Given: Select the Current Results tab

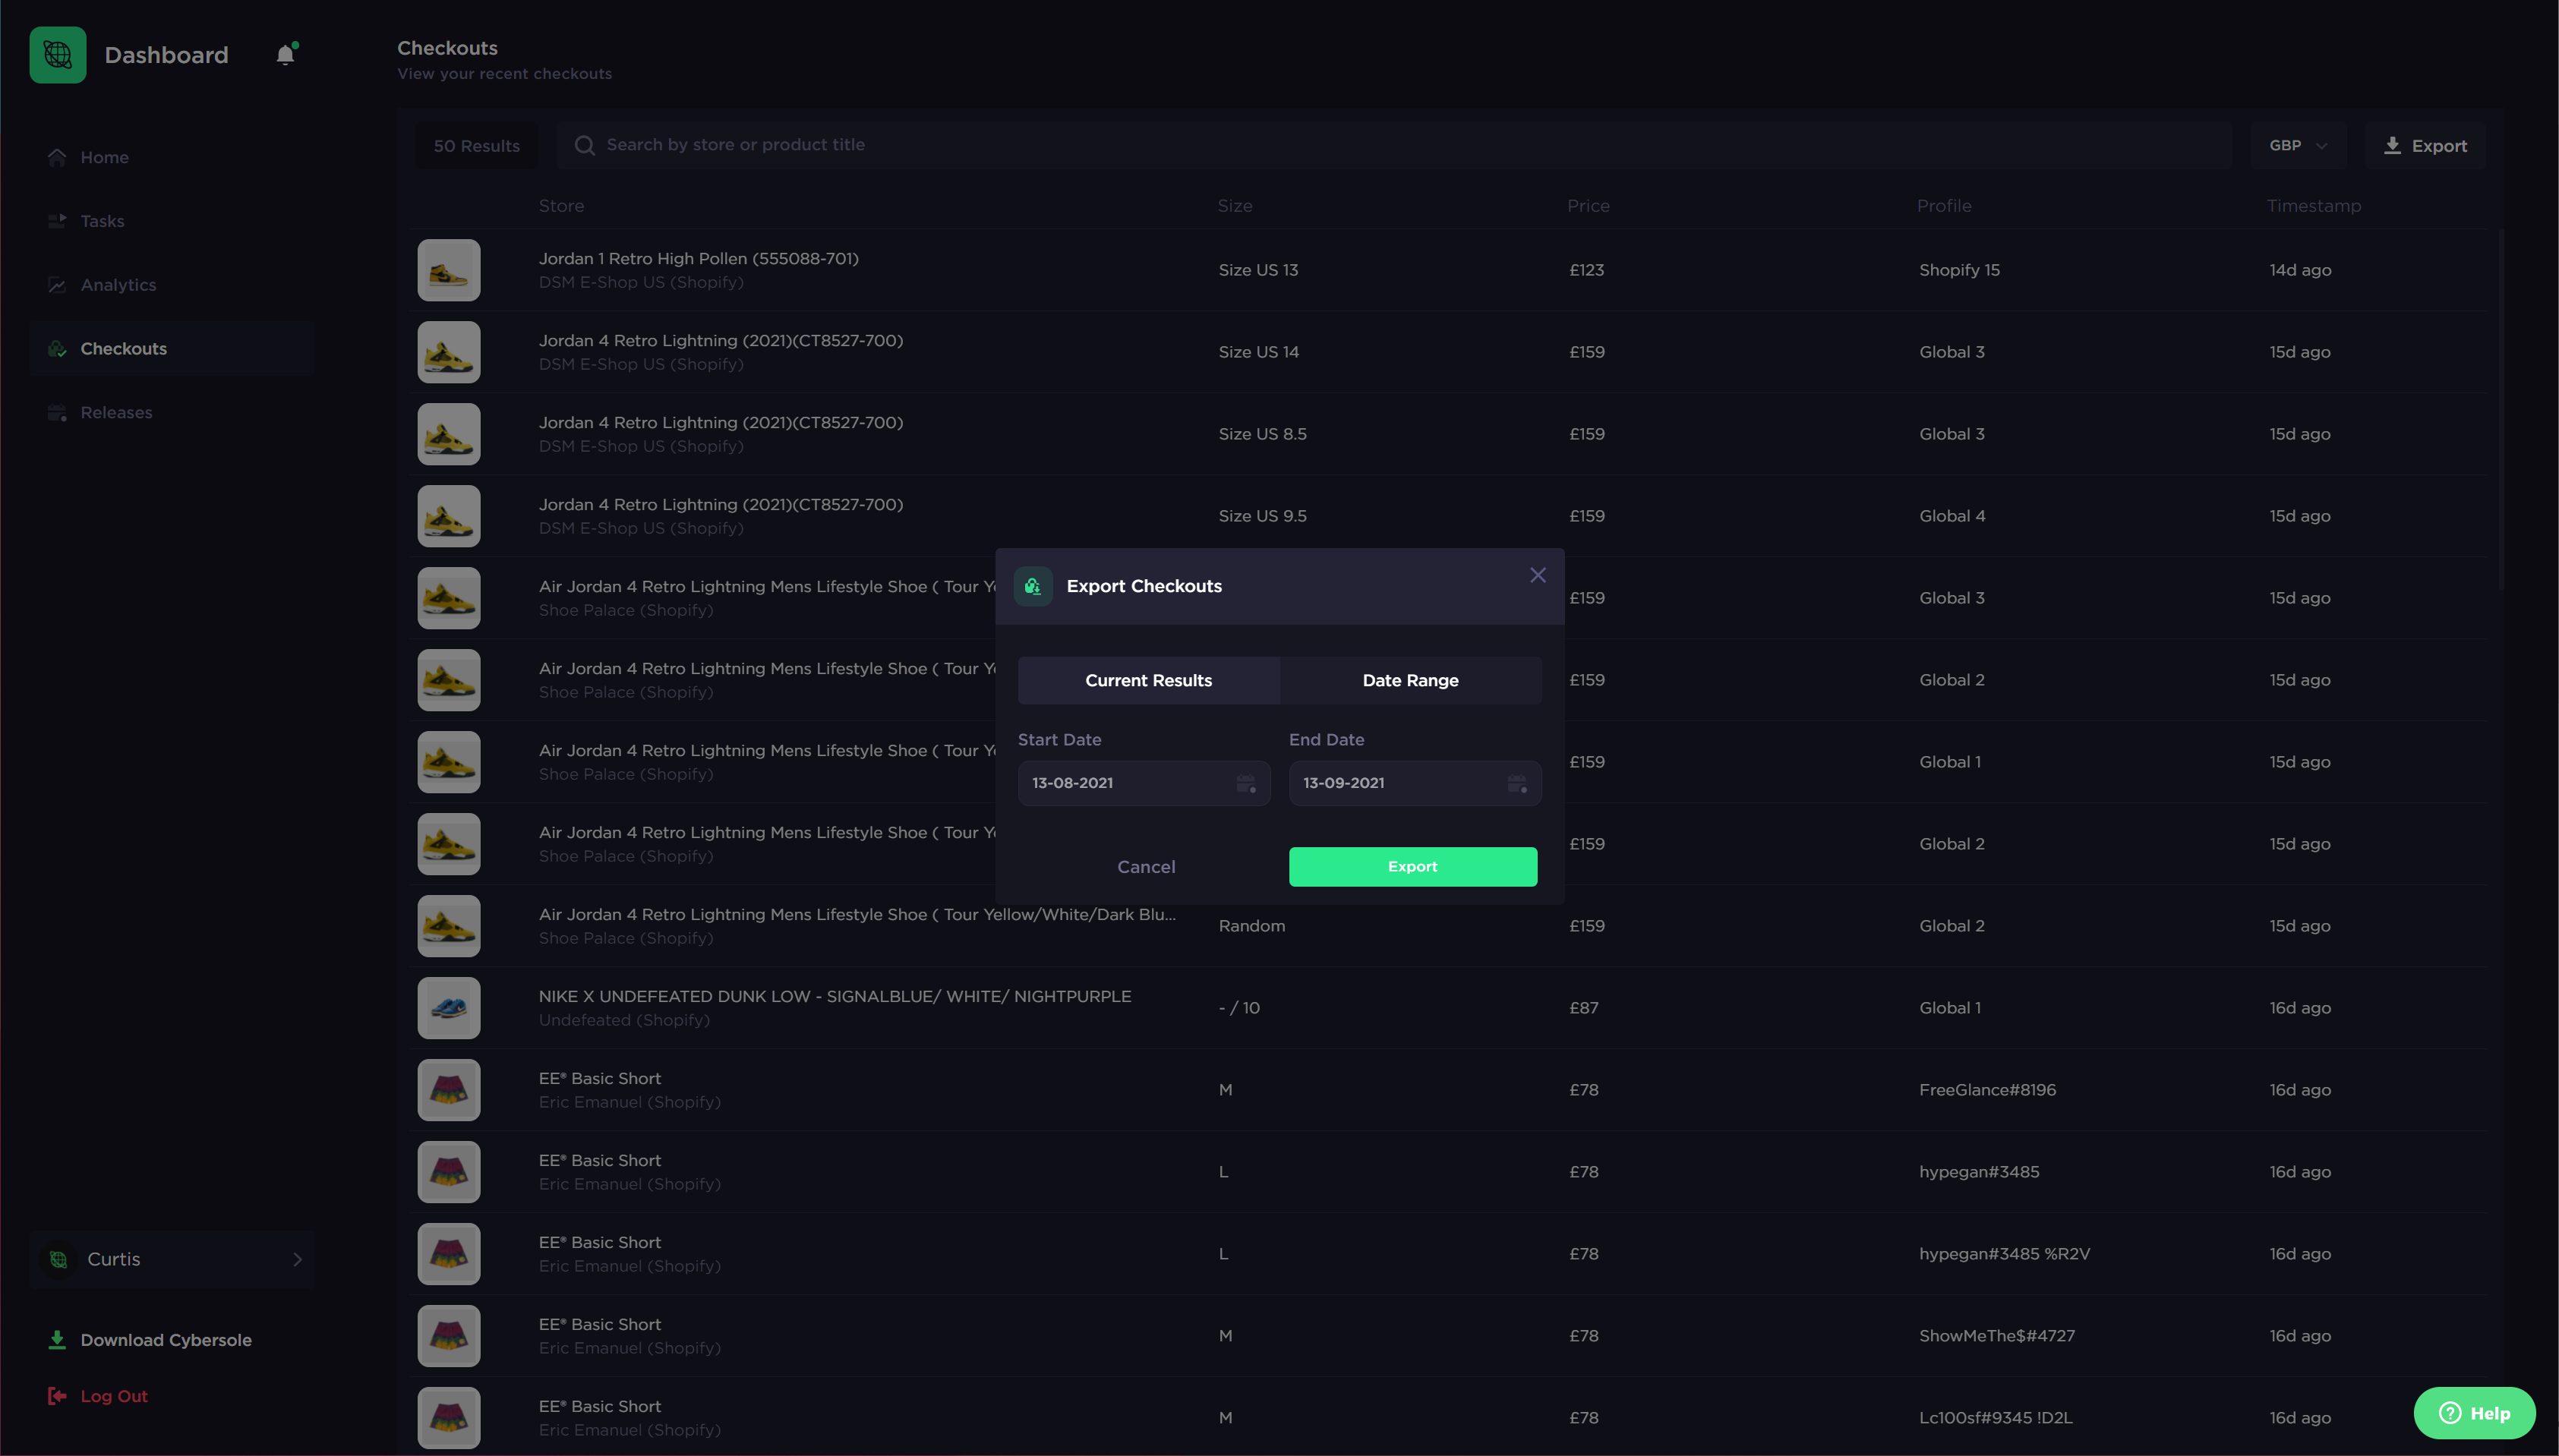Looking at the screenshot, I should point(1148,681).
